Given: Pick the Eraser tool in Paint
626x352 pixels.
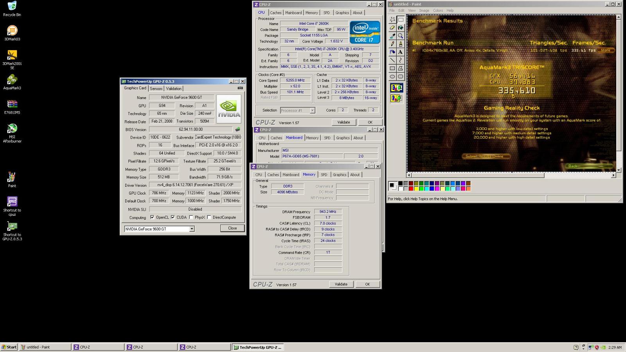Looking at the screenshot, I should point(392,27).
